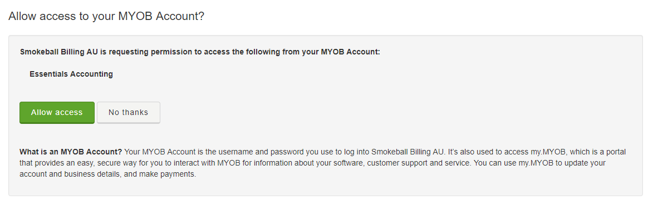
Task: Click 'MYOB Account:' ending the bold request line
Action: coord(351,53)
